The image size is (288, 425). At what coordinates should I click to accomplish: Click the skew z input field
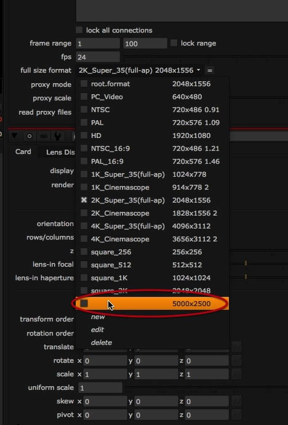point(207,402)
